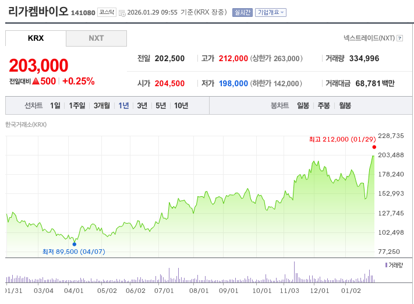
Task: Click the 203,488 price axis label
Action: 391,155
